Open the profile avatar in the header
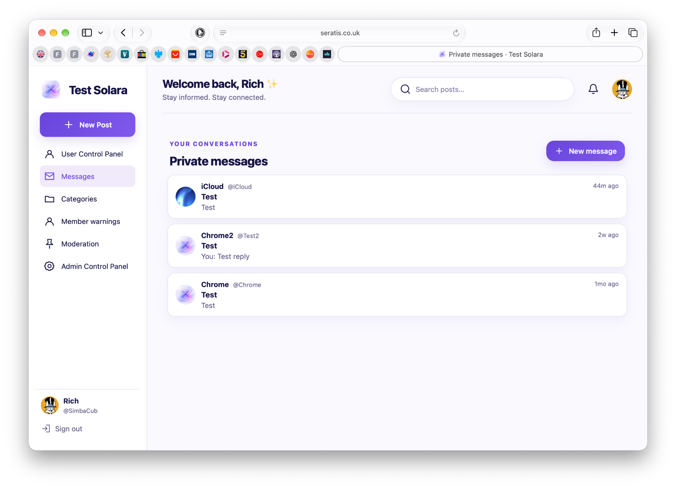 click(622, 89)
